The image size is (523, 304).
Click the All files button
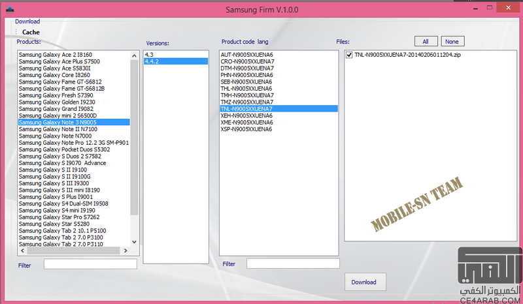coord(426,42)
